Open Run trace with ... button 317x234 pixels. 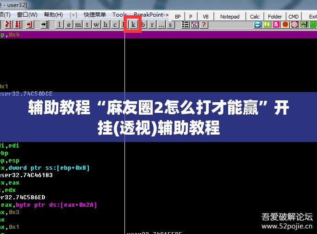(x=162, y=25)
